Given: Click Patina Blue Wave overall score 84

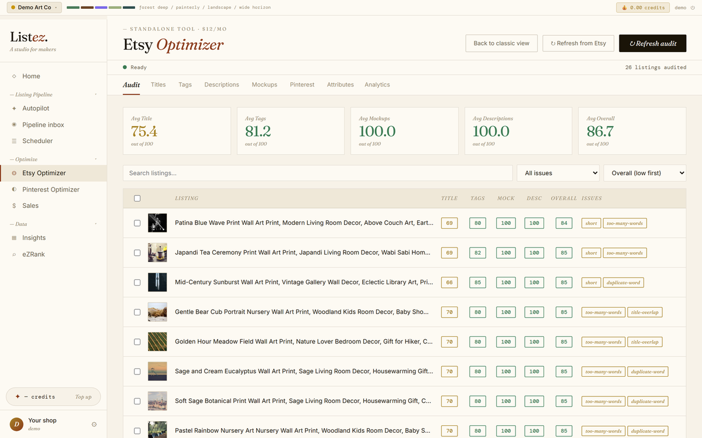Looking at the screenshot, I should point(564,223).
